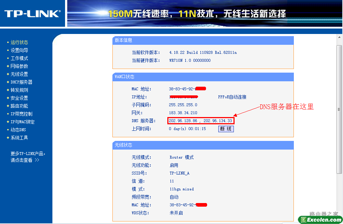Expand the 转发规则 menu

19,90
